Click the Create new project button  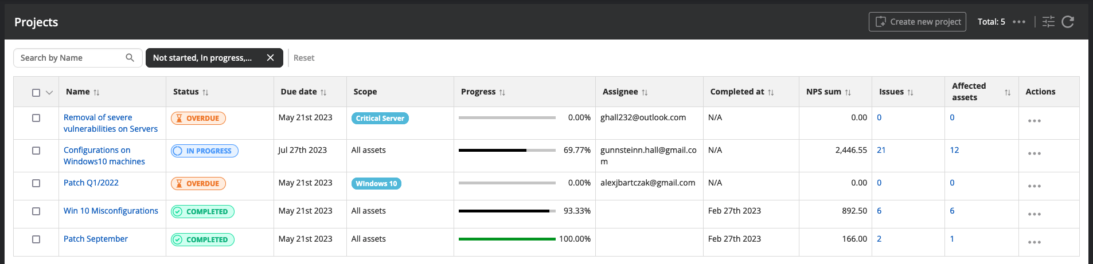[x=917, y=22]
